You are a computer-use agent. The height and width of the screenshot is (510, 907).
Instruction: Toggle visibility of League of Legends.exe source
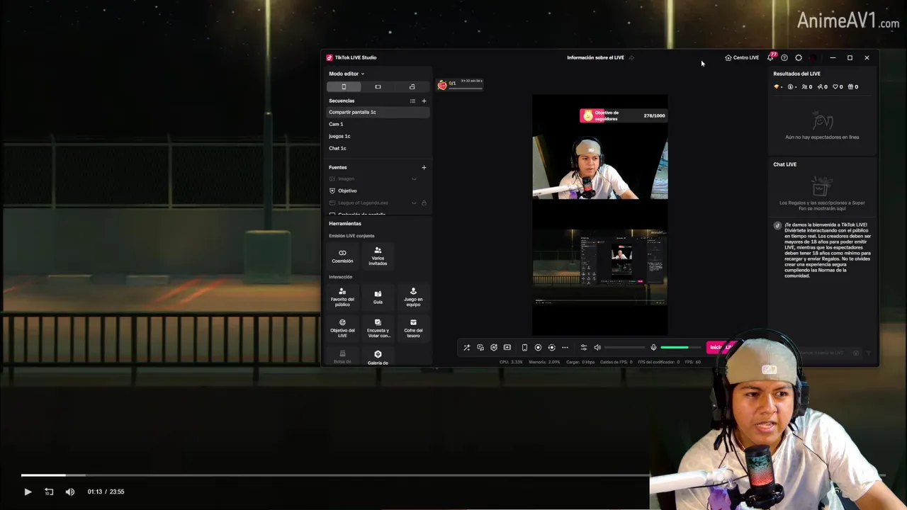pos(414,203)
